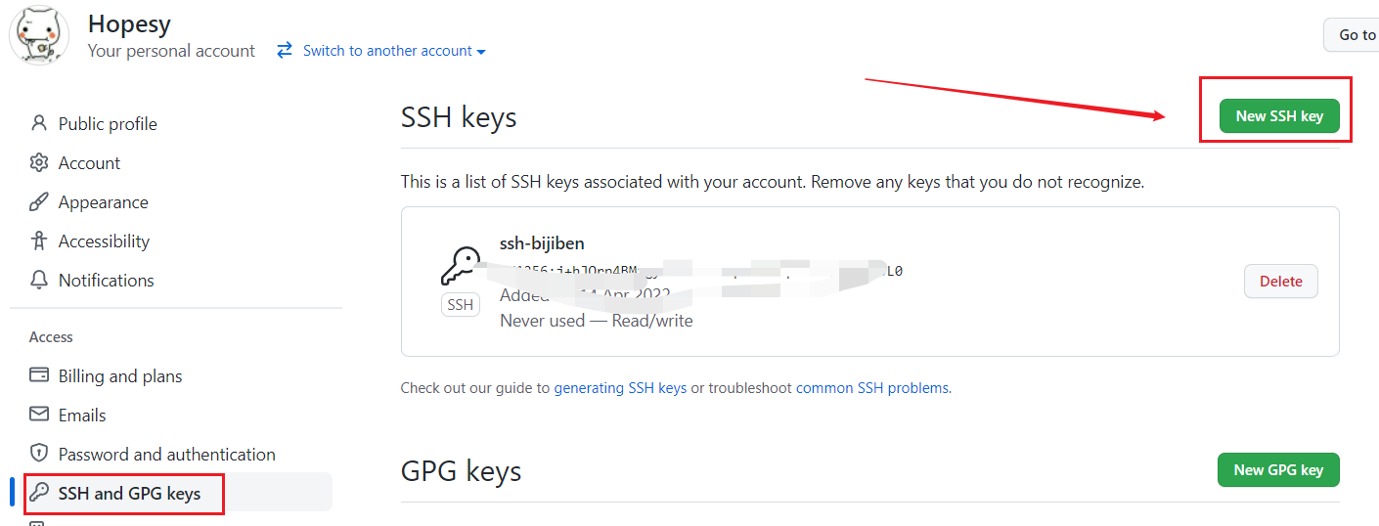Click the Accessibility figure icon
Image resolution: width=1379 pixels, height=526 pixels.
pos(39,241)
